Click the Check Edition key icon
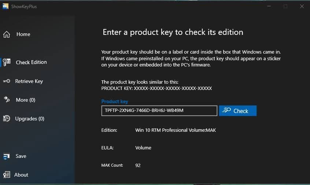 (x=7, y=62)
